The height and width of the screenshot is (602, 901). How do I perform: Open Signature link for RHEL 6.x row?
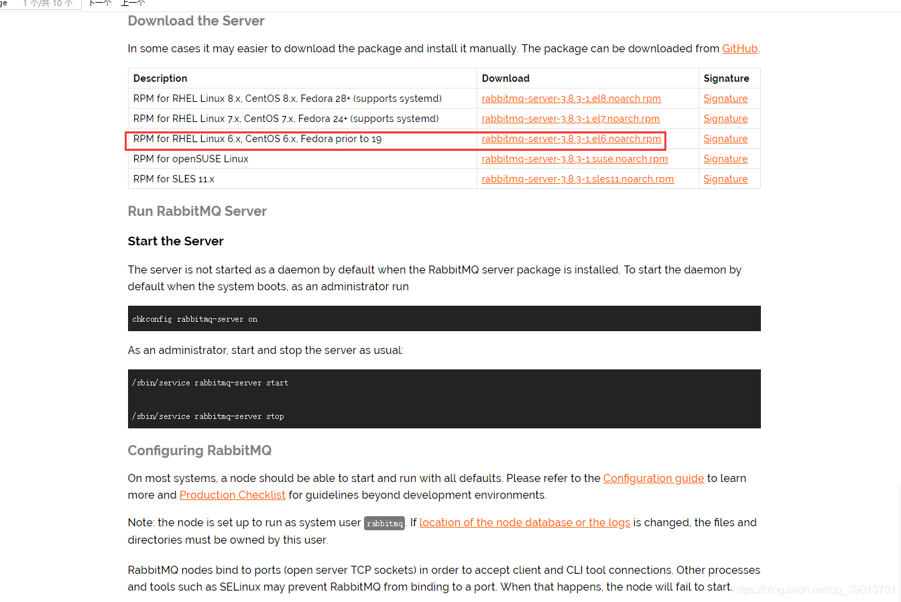725,139
